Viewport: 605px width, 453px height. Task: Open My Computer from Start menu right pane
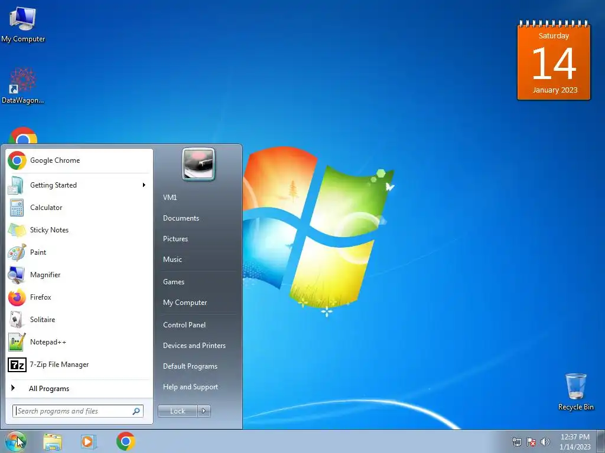(x=185, y=303)
